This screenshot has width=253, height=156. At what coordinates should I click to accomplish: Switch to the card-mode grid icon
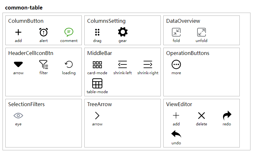pos(97,64)
